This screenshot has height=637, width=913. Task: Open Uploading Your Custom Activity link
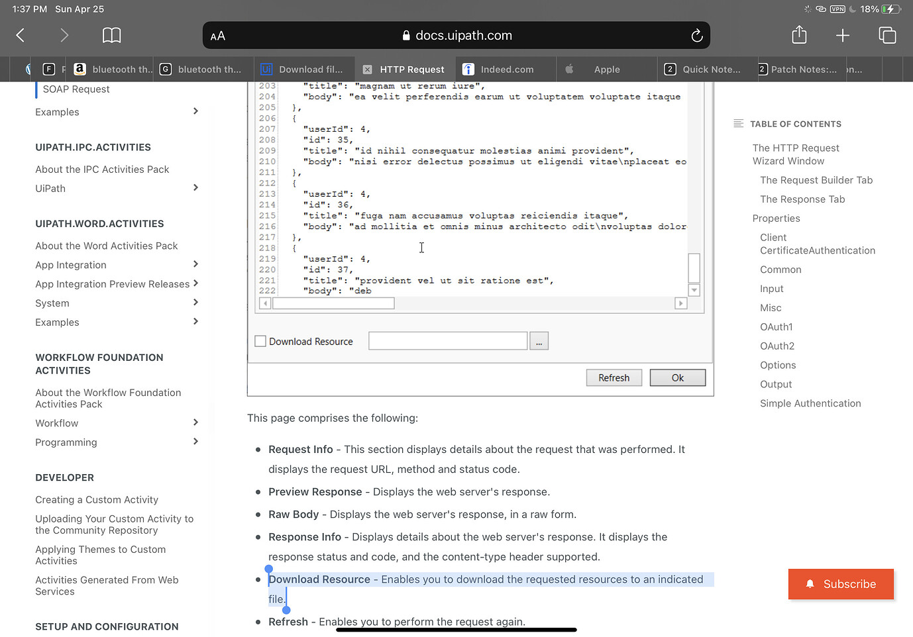click(x=115, y=524)
